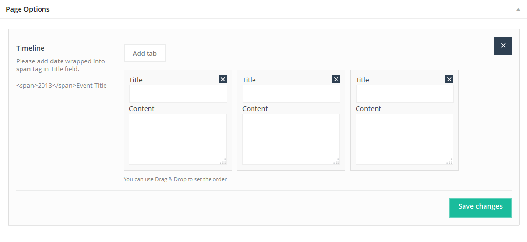The height and width of the screenshot is (242, 527).
Task: Remove the second timeline tab
Action: pos(336,79)
